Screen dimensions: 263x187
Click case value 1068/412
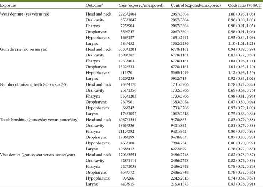pyautogui.click(x=126, y=149)
